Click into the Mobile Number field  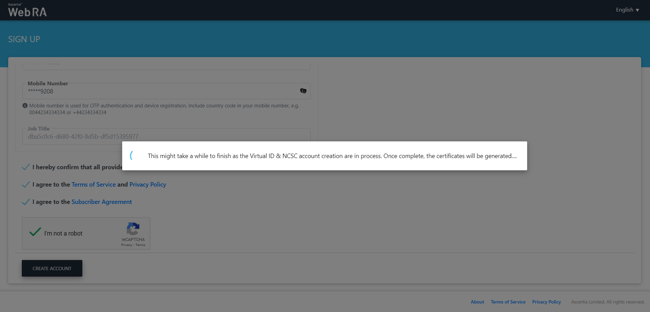point(160,91)
